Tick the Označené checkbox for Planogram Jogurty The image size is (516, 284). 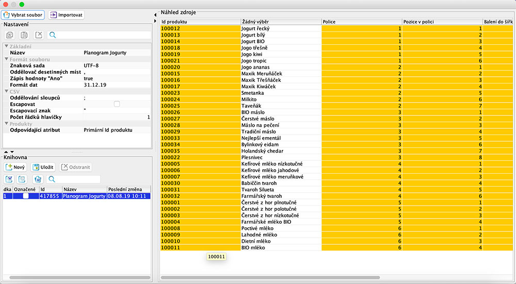26,196
